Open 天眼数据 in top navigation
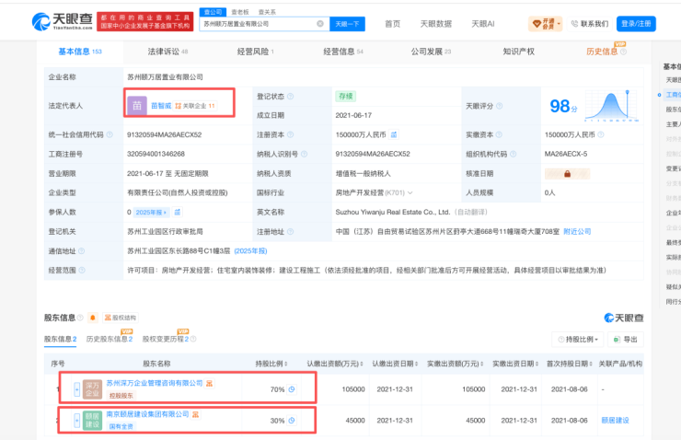This screenshot has width=681, height=440. (435, 24)
